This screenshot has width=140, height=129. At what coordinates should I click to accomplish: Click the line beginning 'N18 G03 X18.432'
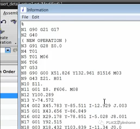click(x=71, y=127)
